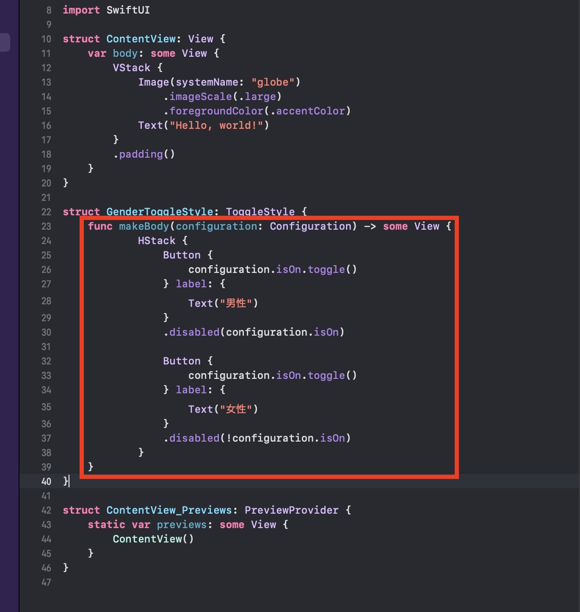This screenshot has width=580, height=612.
Task: Click the 'body' property name
Action: pyautogui.click(x=125, y=53)
